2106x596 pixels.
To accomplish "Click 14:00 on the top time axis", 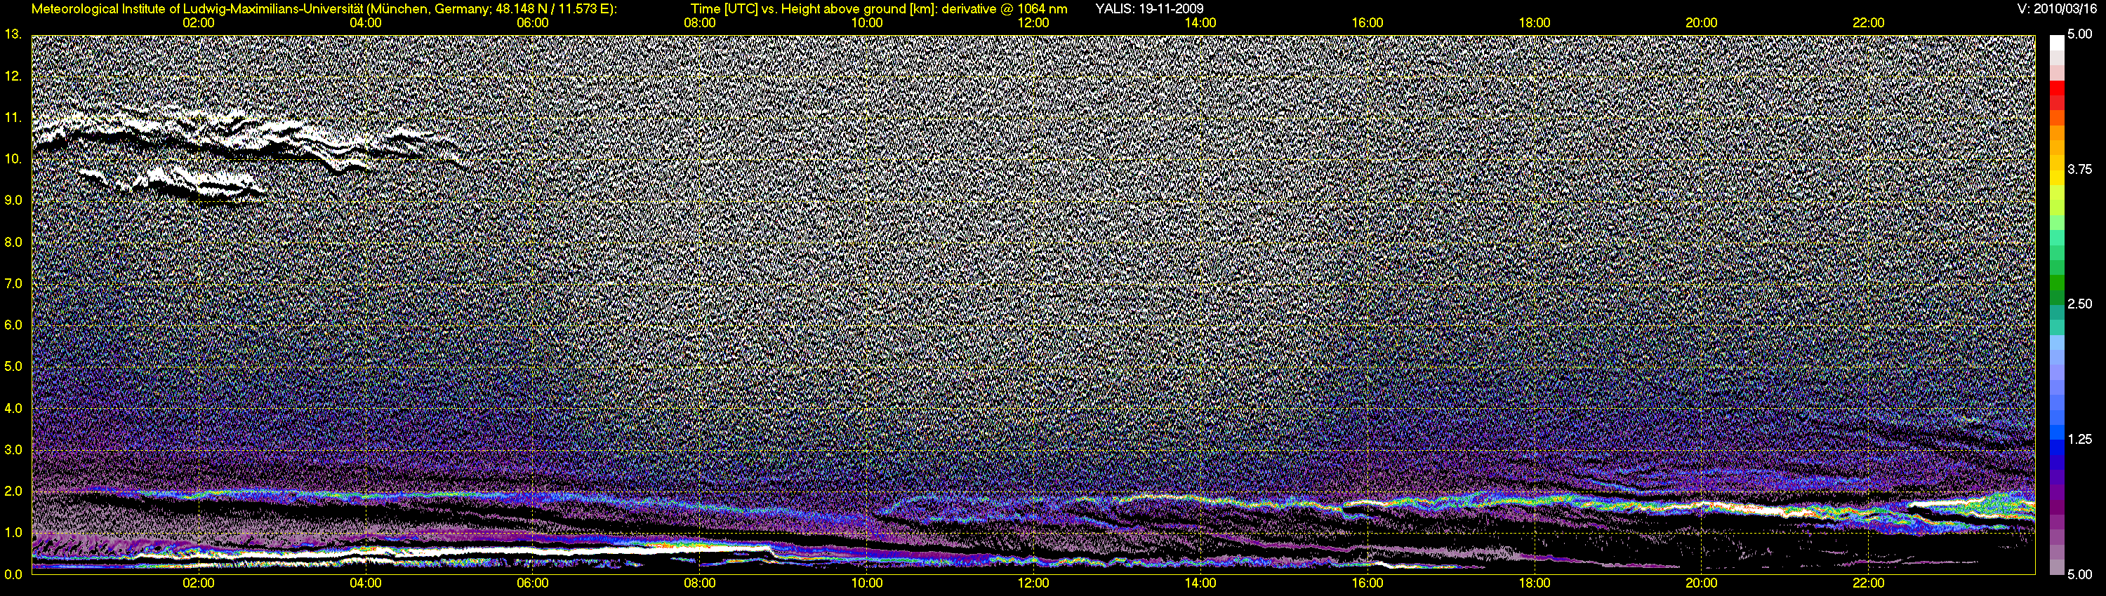I will point(1200,23).
